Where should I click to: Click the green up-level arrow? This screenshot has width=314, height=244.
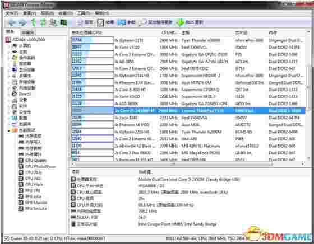pos(34,22)
